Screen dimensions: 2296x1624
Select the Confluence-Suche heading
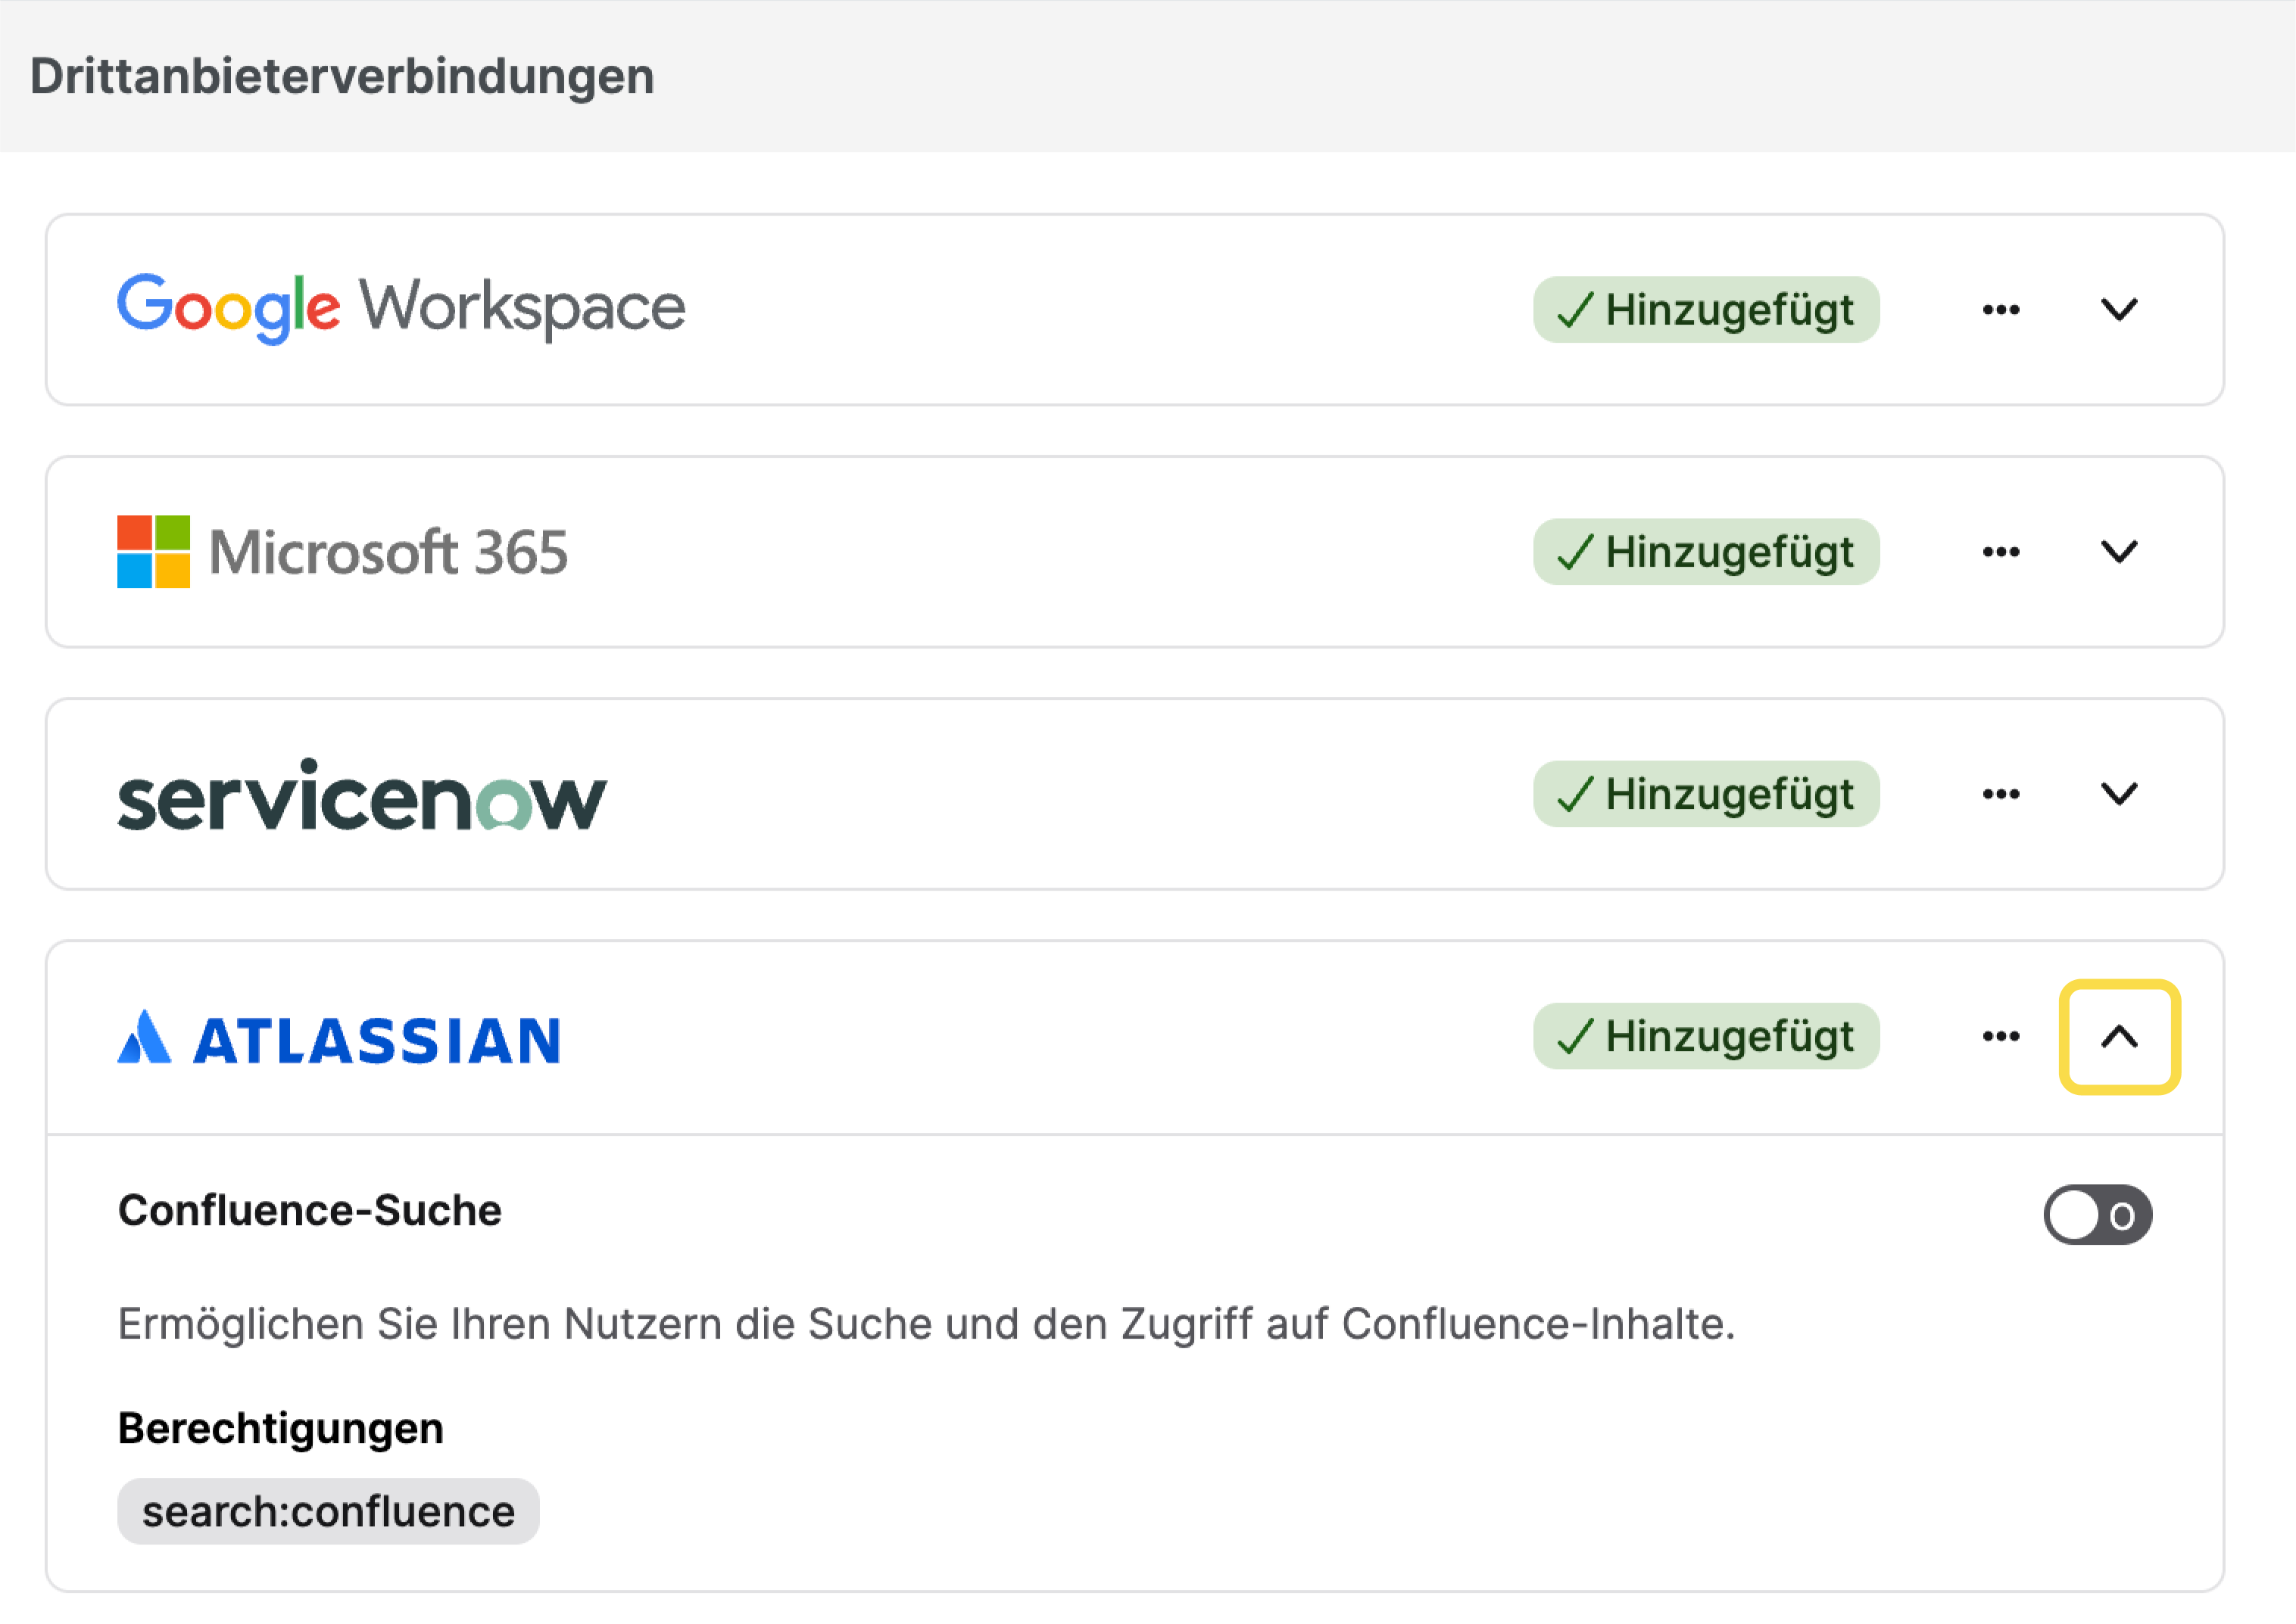point(309,1211)
